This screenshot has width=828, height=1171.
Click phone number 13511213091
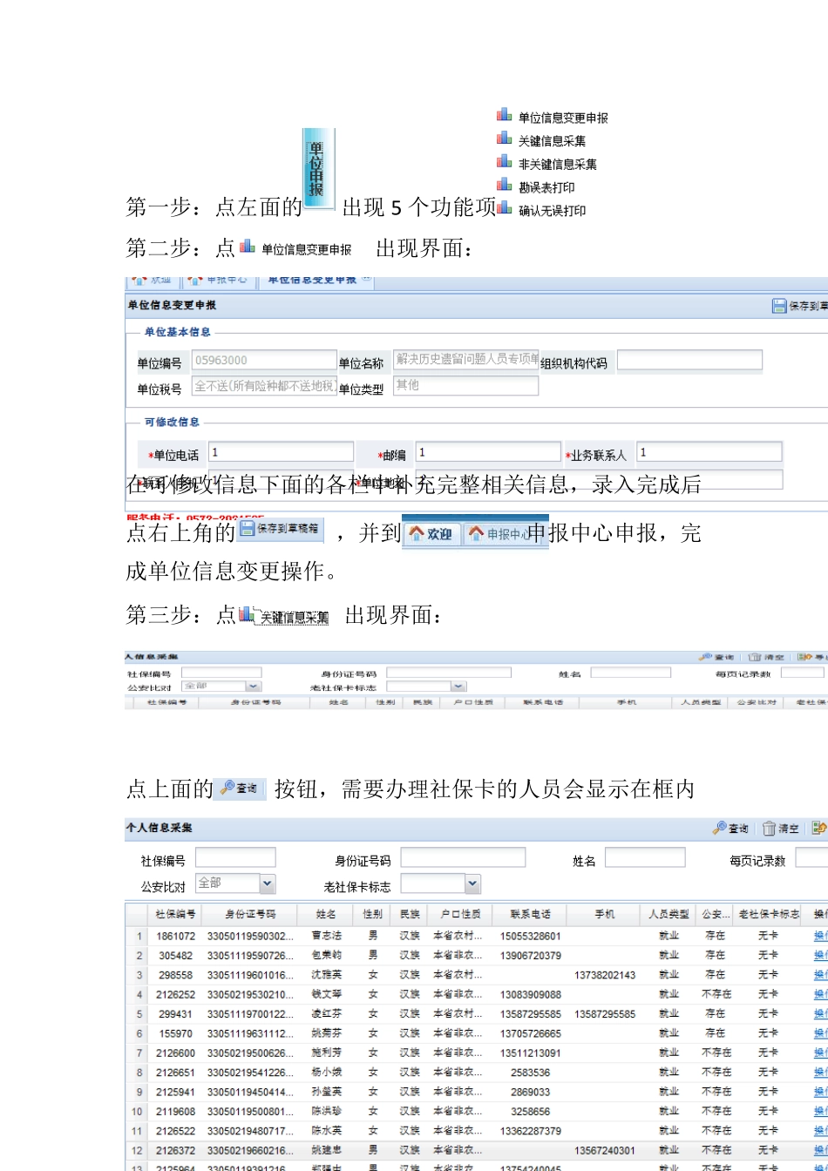[530, 1053]
